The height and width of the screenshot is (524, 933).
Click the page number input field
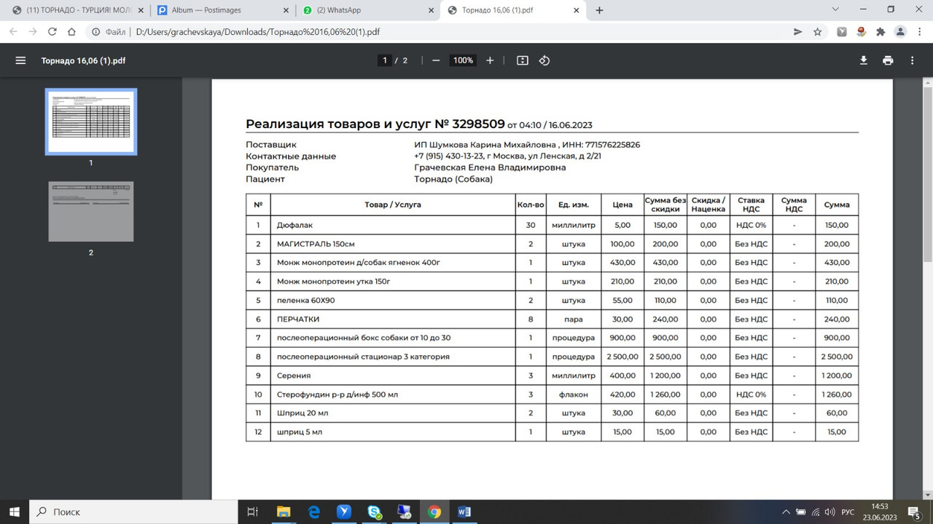[385, 60]
